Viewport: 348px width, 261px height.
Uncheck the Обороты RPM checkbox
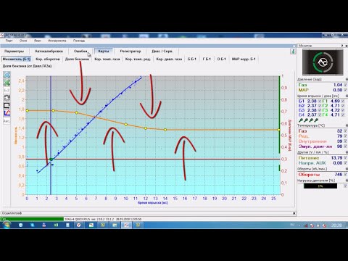(x=345, y=174)
